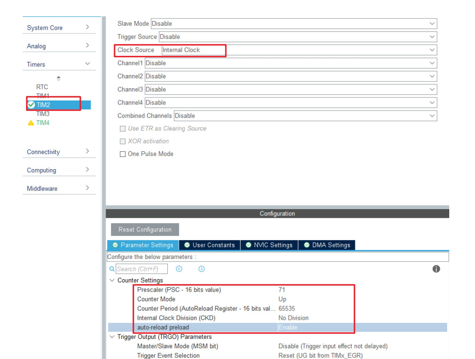
Task: Select RTC in the Timers list
Action: coord(42,87)
